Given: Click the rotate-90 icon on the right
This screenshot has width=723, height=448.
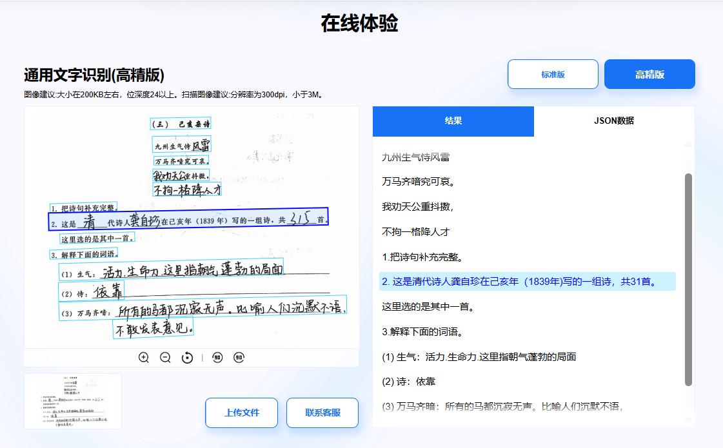Looking at the screenshot, I should point(237,357).
